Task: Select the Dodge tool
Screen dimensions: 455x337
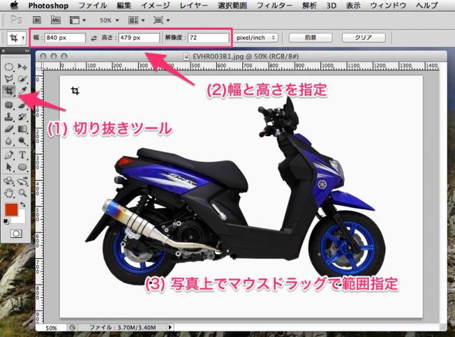Action: point(22,141)
